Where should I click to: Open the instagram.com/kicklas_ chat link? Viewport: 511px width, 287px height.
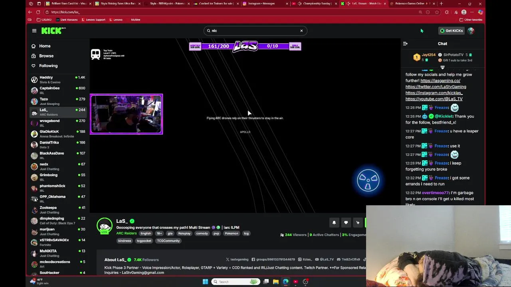point(434,93)
